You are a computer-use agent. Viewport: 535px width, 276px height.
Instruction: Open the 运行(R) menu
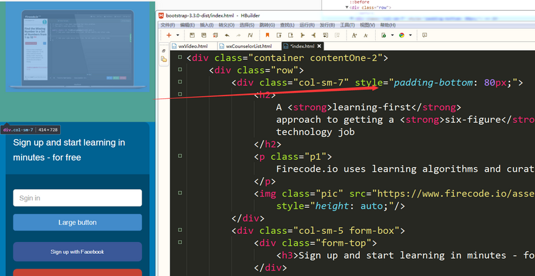pos(307,25)
